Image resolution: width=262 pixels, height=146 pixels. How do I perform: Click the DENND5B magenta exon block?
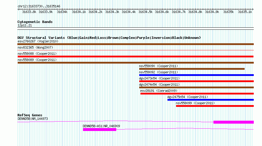pos(234,122)
